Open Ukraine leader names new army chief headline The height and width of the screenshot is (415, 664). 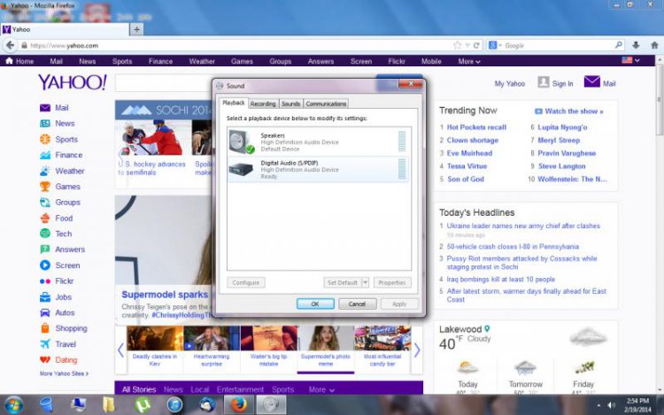click(x=523, y=226)
